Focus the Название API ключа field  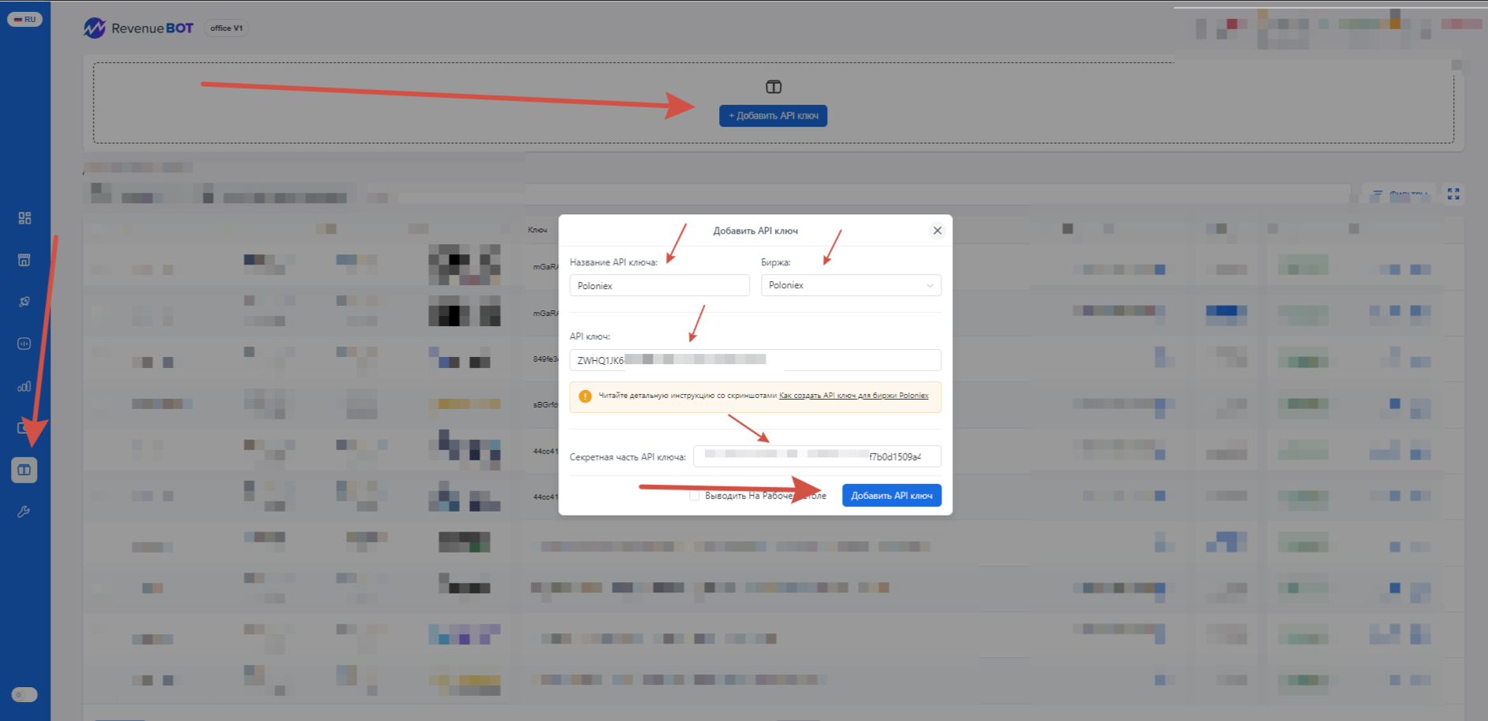point(659,285)
